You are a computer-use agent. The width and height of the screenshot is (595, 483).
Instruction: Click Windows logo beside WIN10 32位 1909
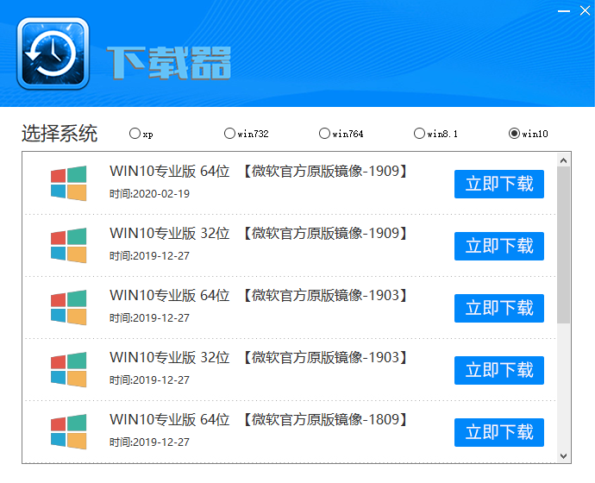coord(69,246)
